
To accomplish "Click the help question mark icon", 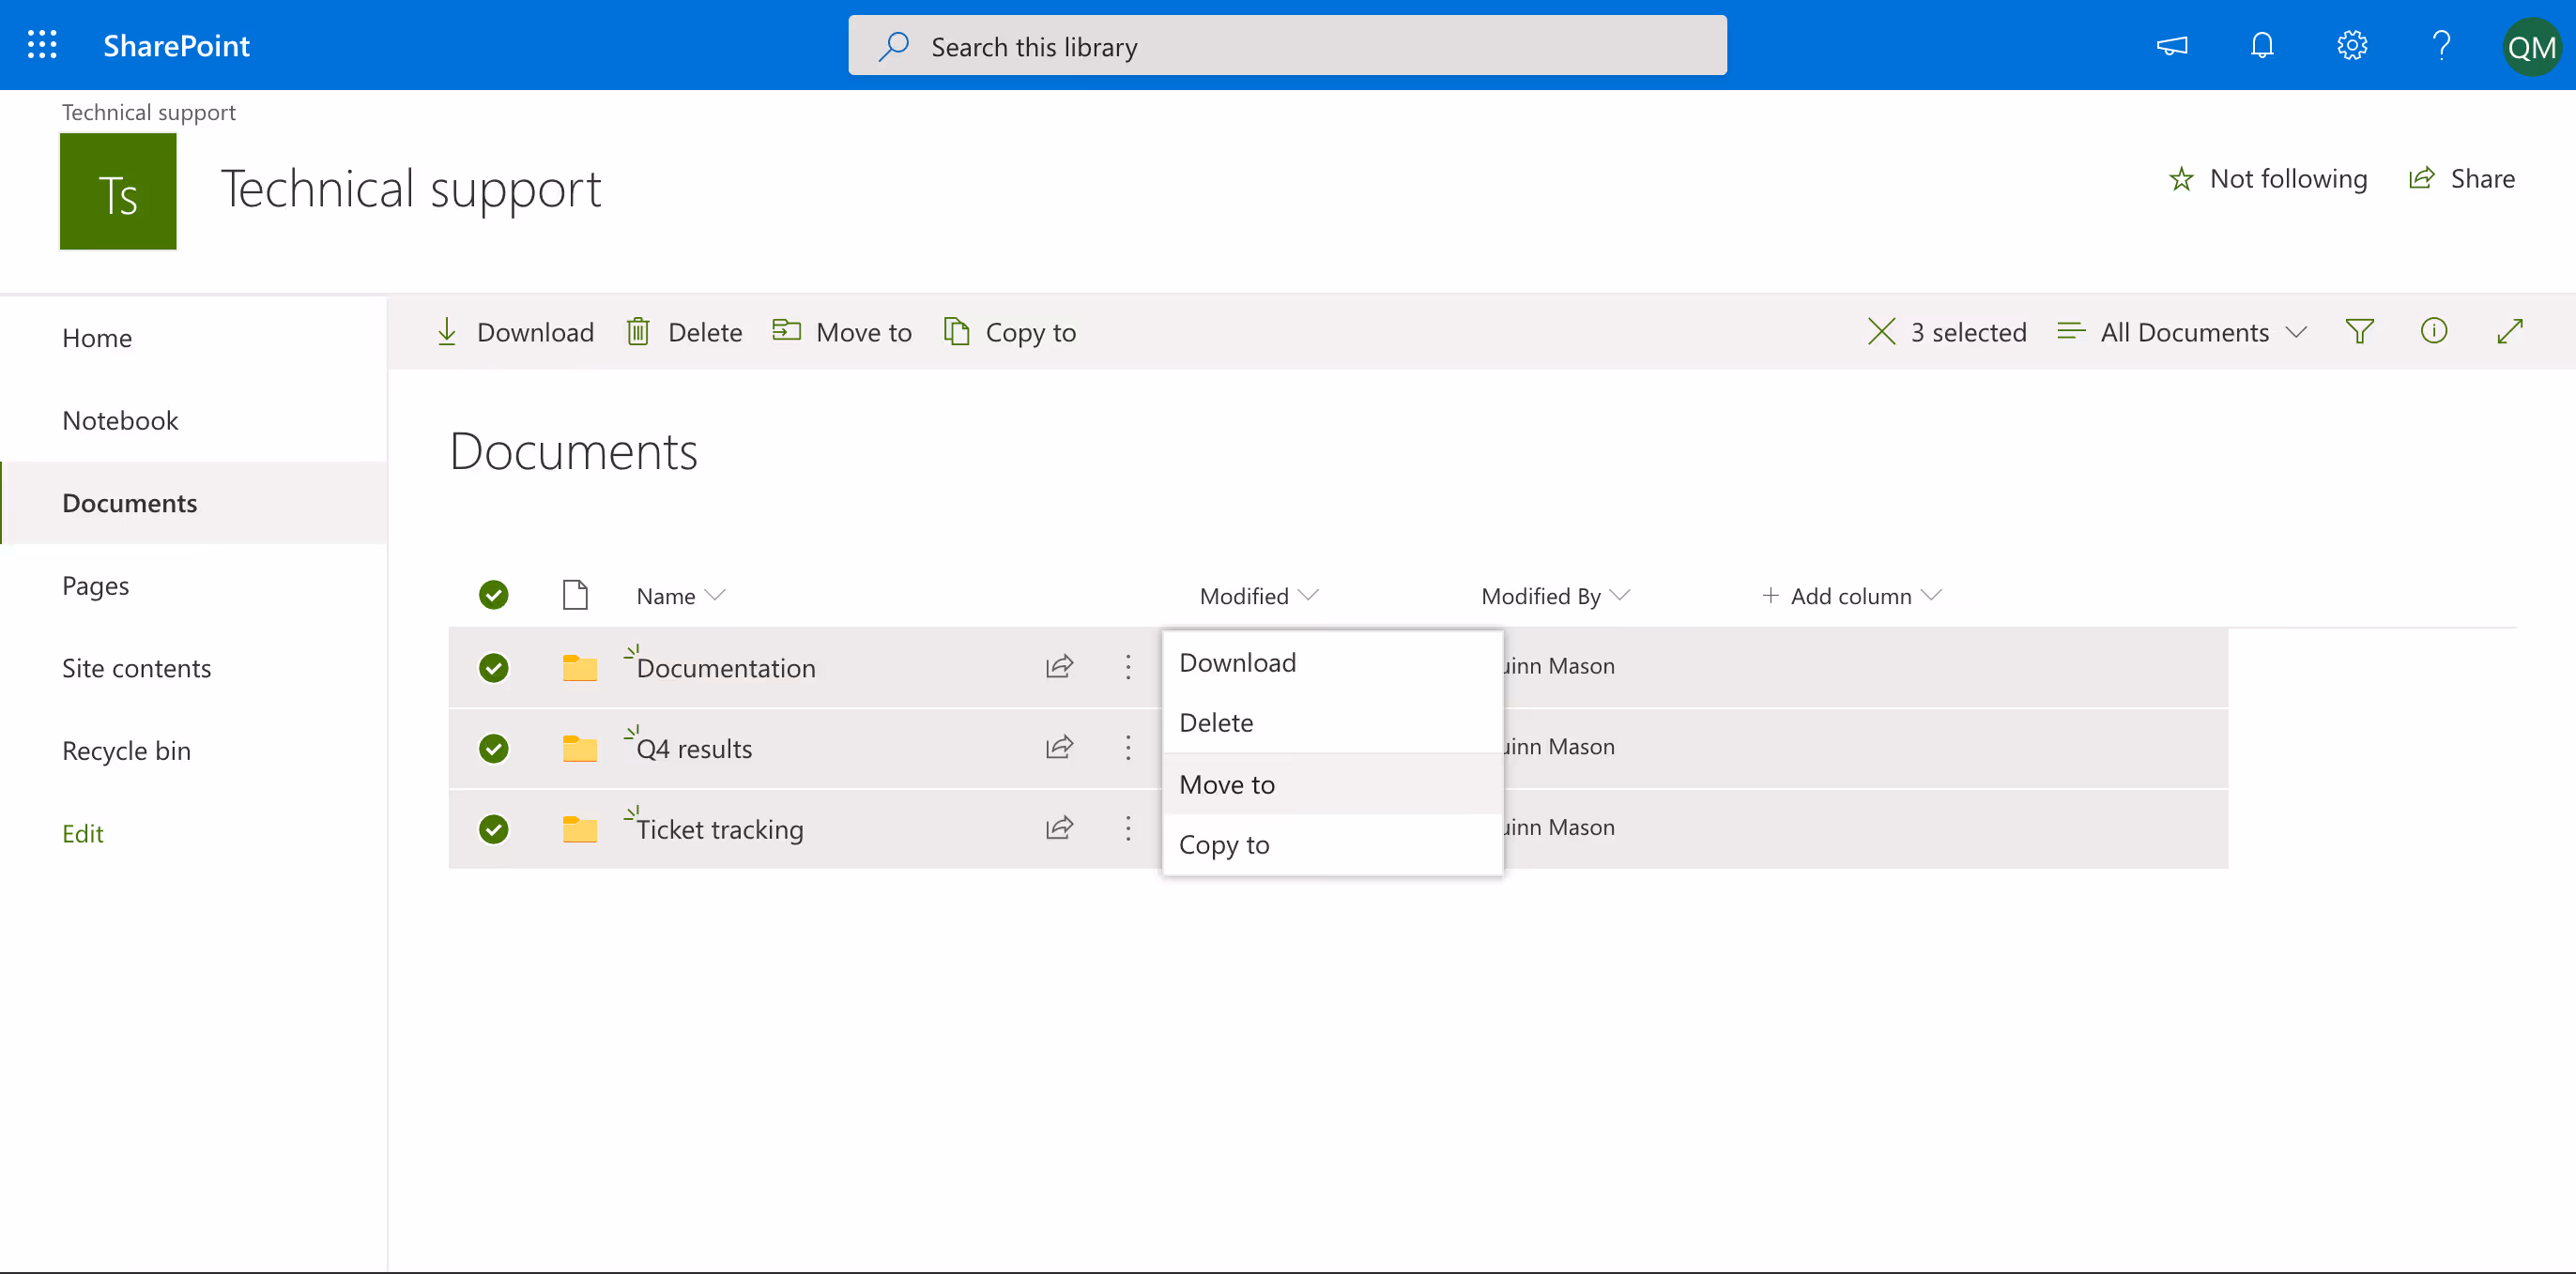I will click(2441, 45).
